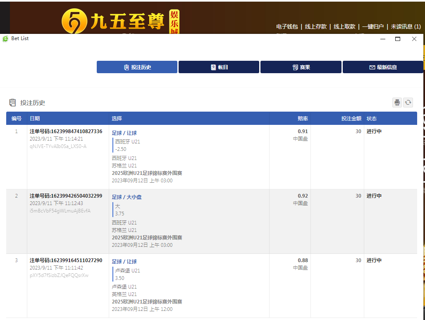The width and height of the screenshot is (425, 320).
Task: Click the 日期 column header
Action: [x=35, y=119]
